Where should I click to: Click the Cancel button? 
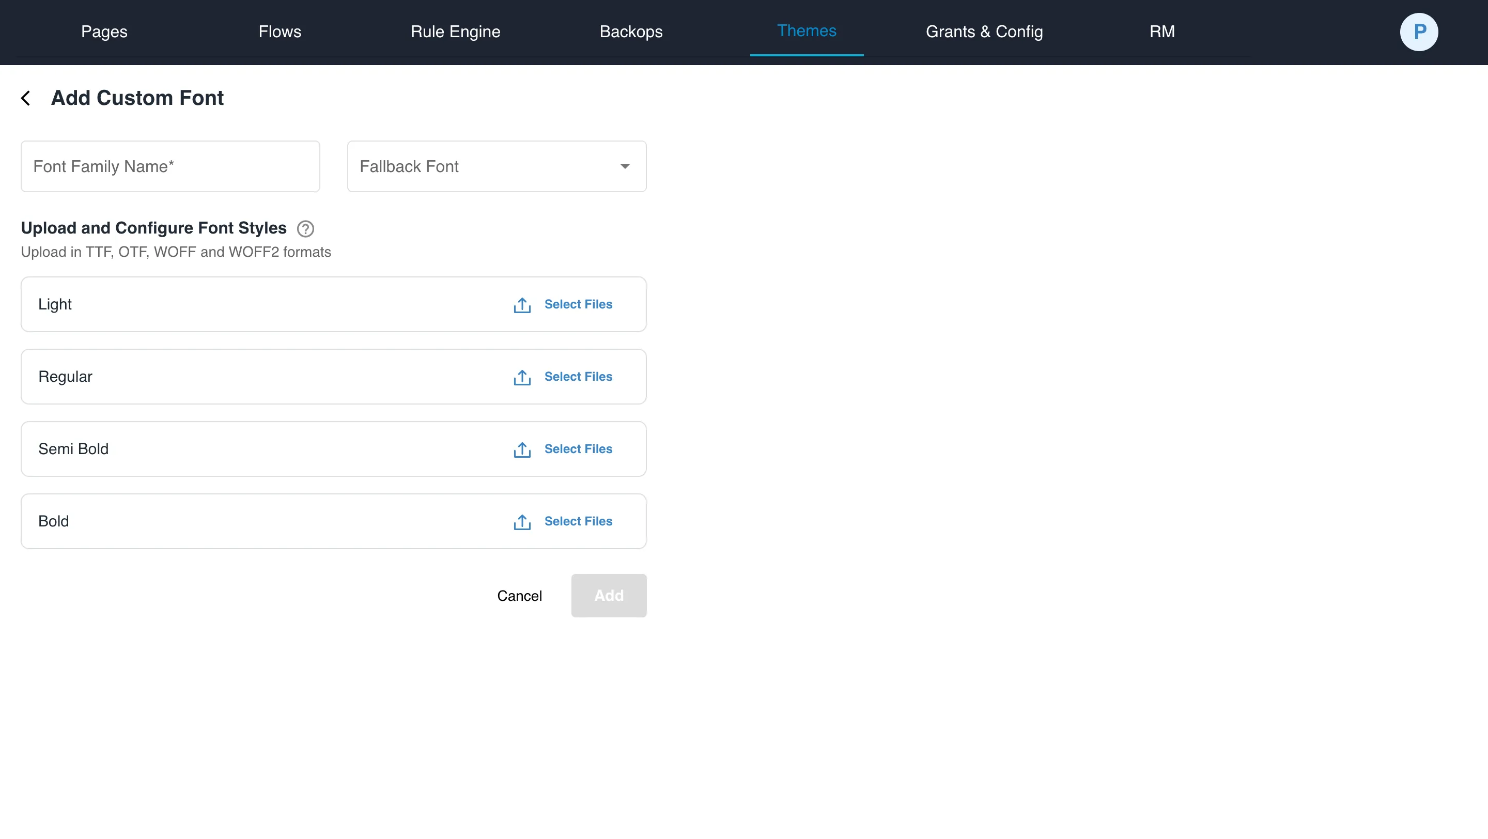[519, 596]
